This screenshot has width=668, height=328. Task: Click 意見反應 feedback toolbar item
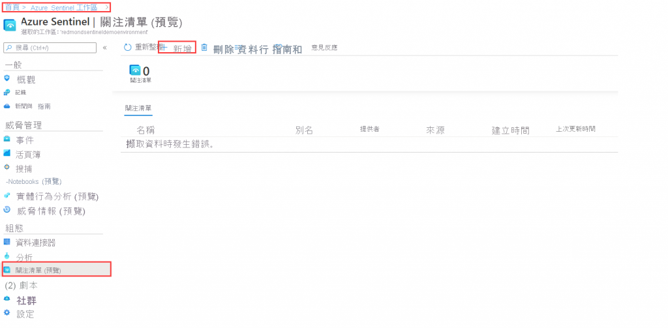325,48
